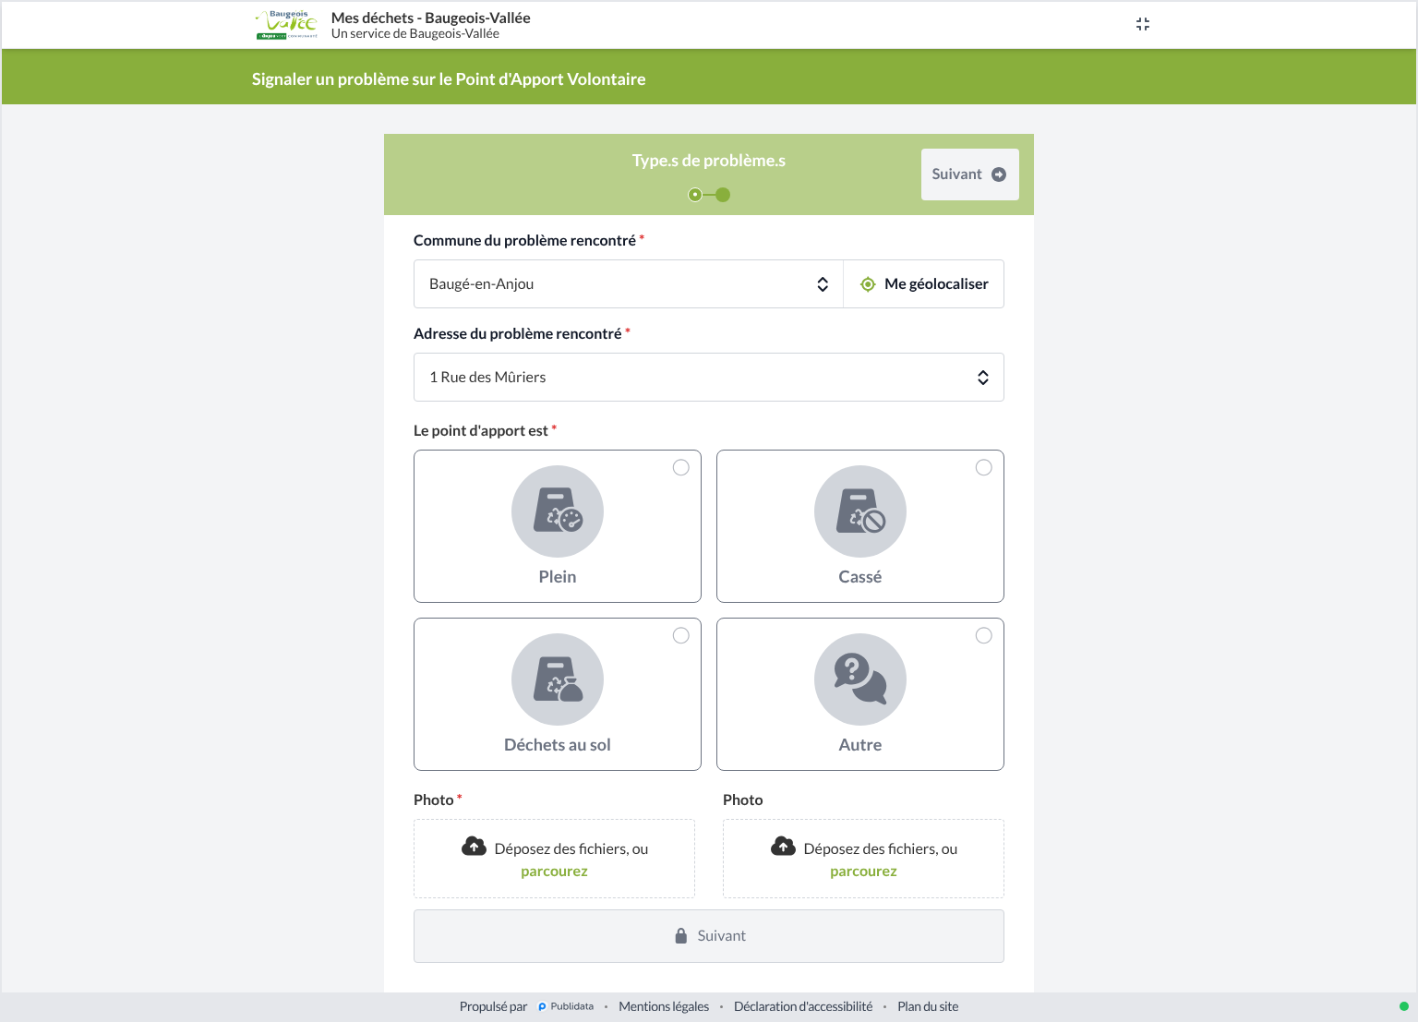Click the cloud upload icon in optional Photo
The height and width of the screenshot is (1022, 1418).
pyautogui.click(x=783, y=846)
